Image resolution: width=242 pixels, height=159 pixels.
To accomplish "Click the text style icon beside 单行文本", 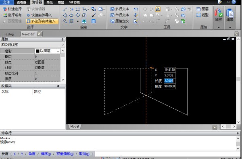I will click(x=136, y=15).
